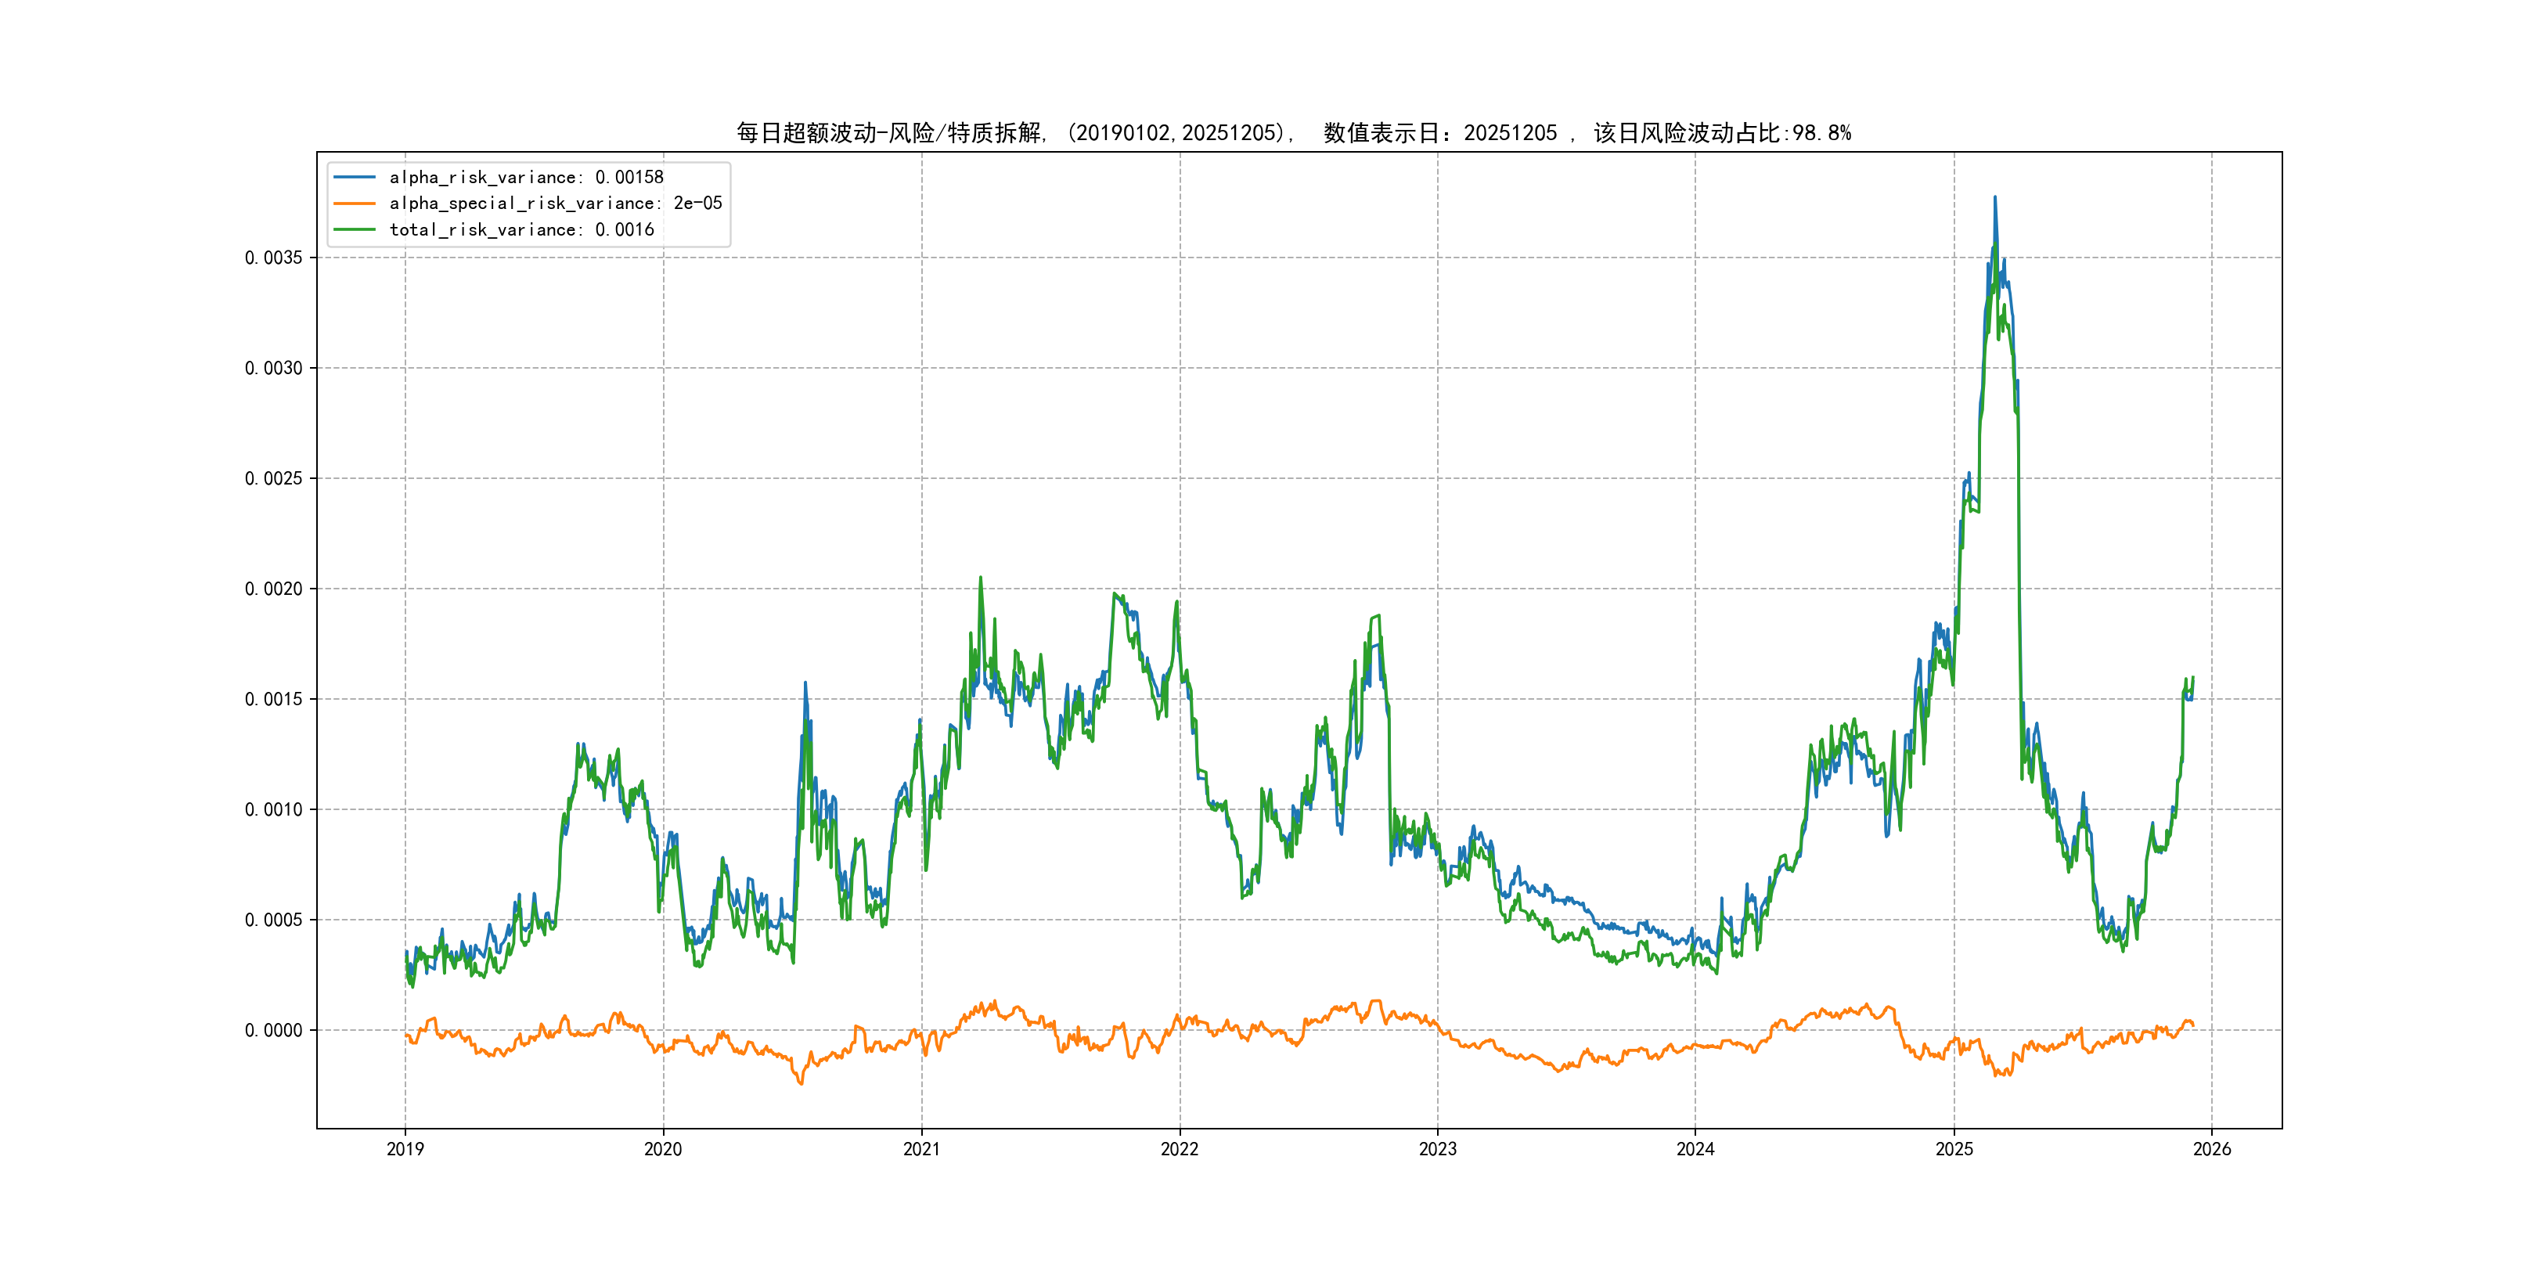Image resolution: width=2536 pixels, height=1268 pixels.
Task: Select the alpha_risk_variance: 0.00158 legend label
Action: pos(526,177)
